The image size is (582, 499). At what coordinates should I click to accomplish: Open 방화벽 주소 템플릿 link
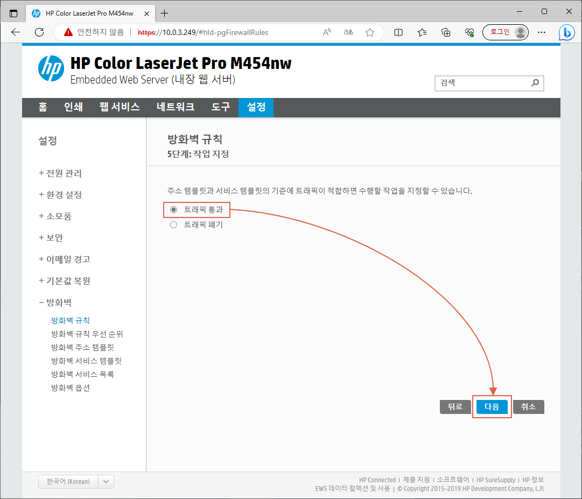(83, 348)
